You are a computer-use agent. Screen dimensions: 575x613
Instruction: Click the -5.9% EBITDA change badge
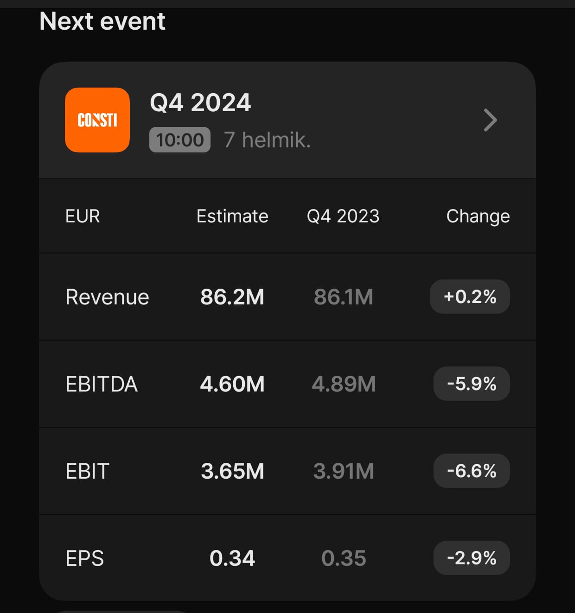pyautogui.click(x=472, y=384)
